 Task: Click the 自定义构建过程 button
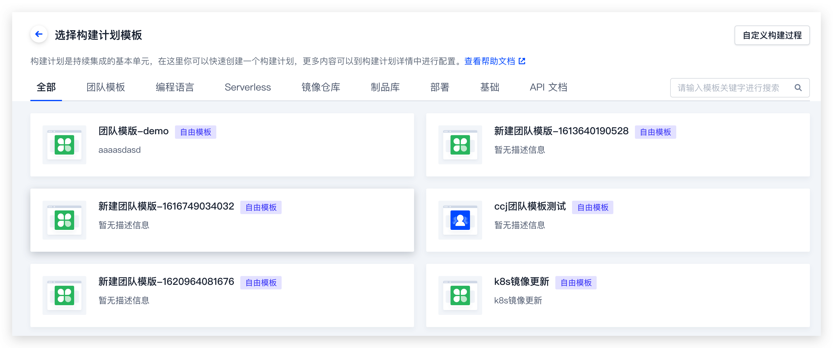[772, 35]
